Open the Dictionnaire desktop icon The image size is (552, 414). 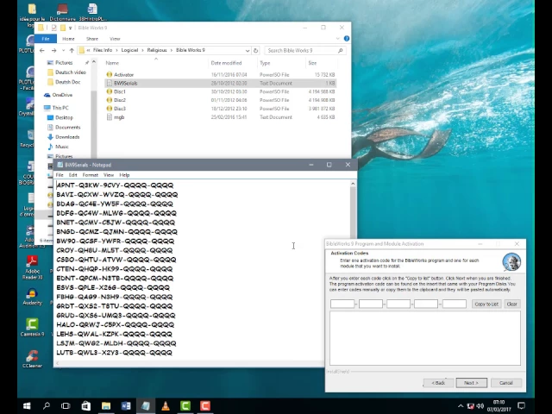pyautogui.click(x=62, y=12)
